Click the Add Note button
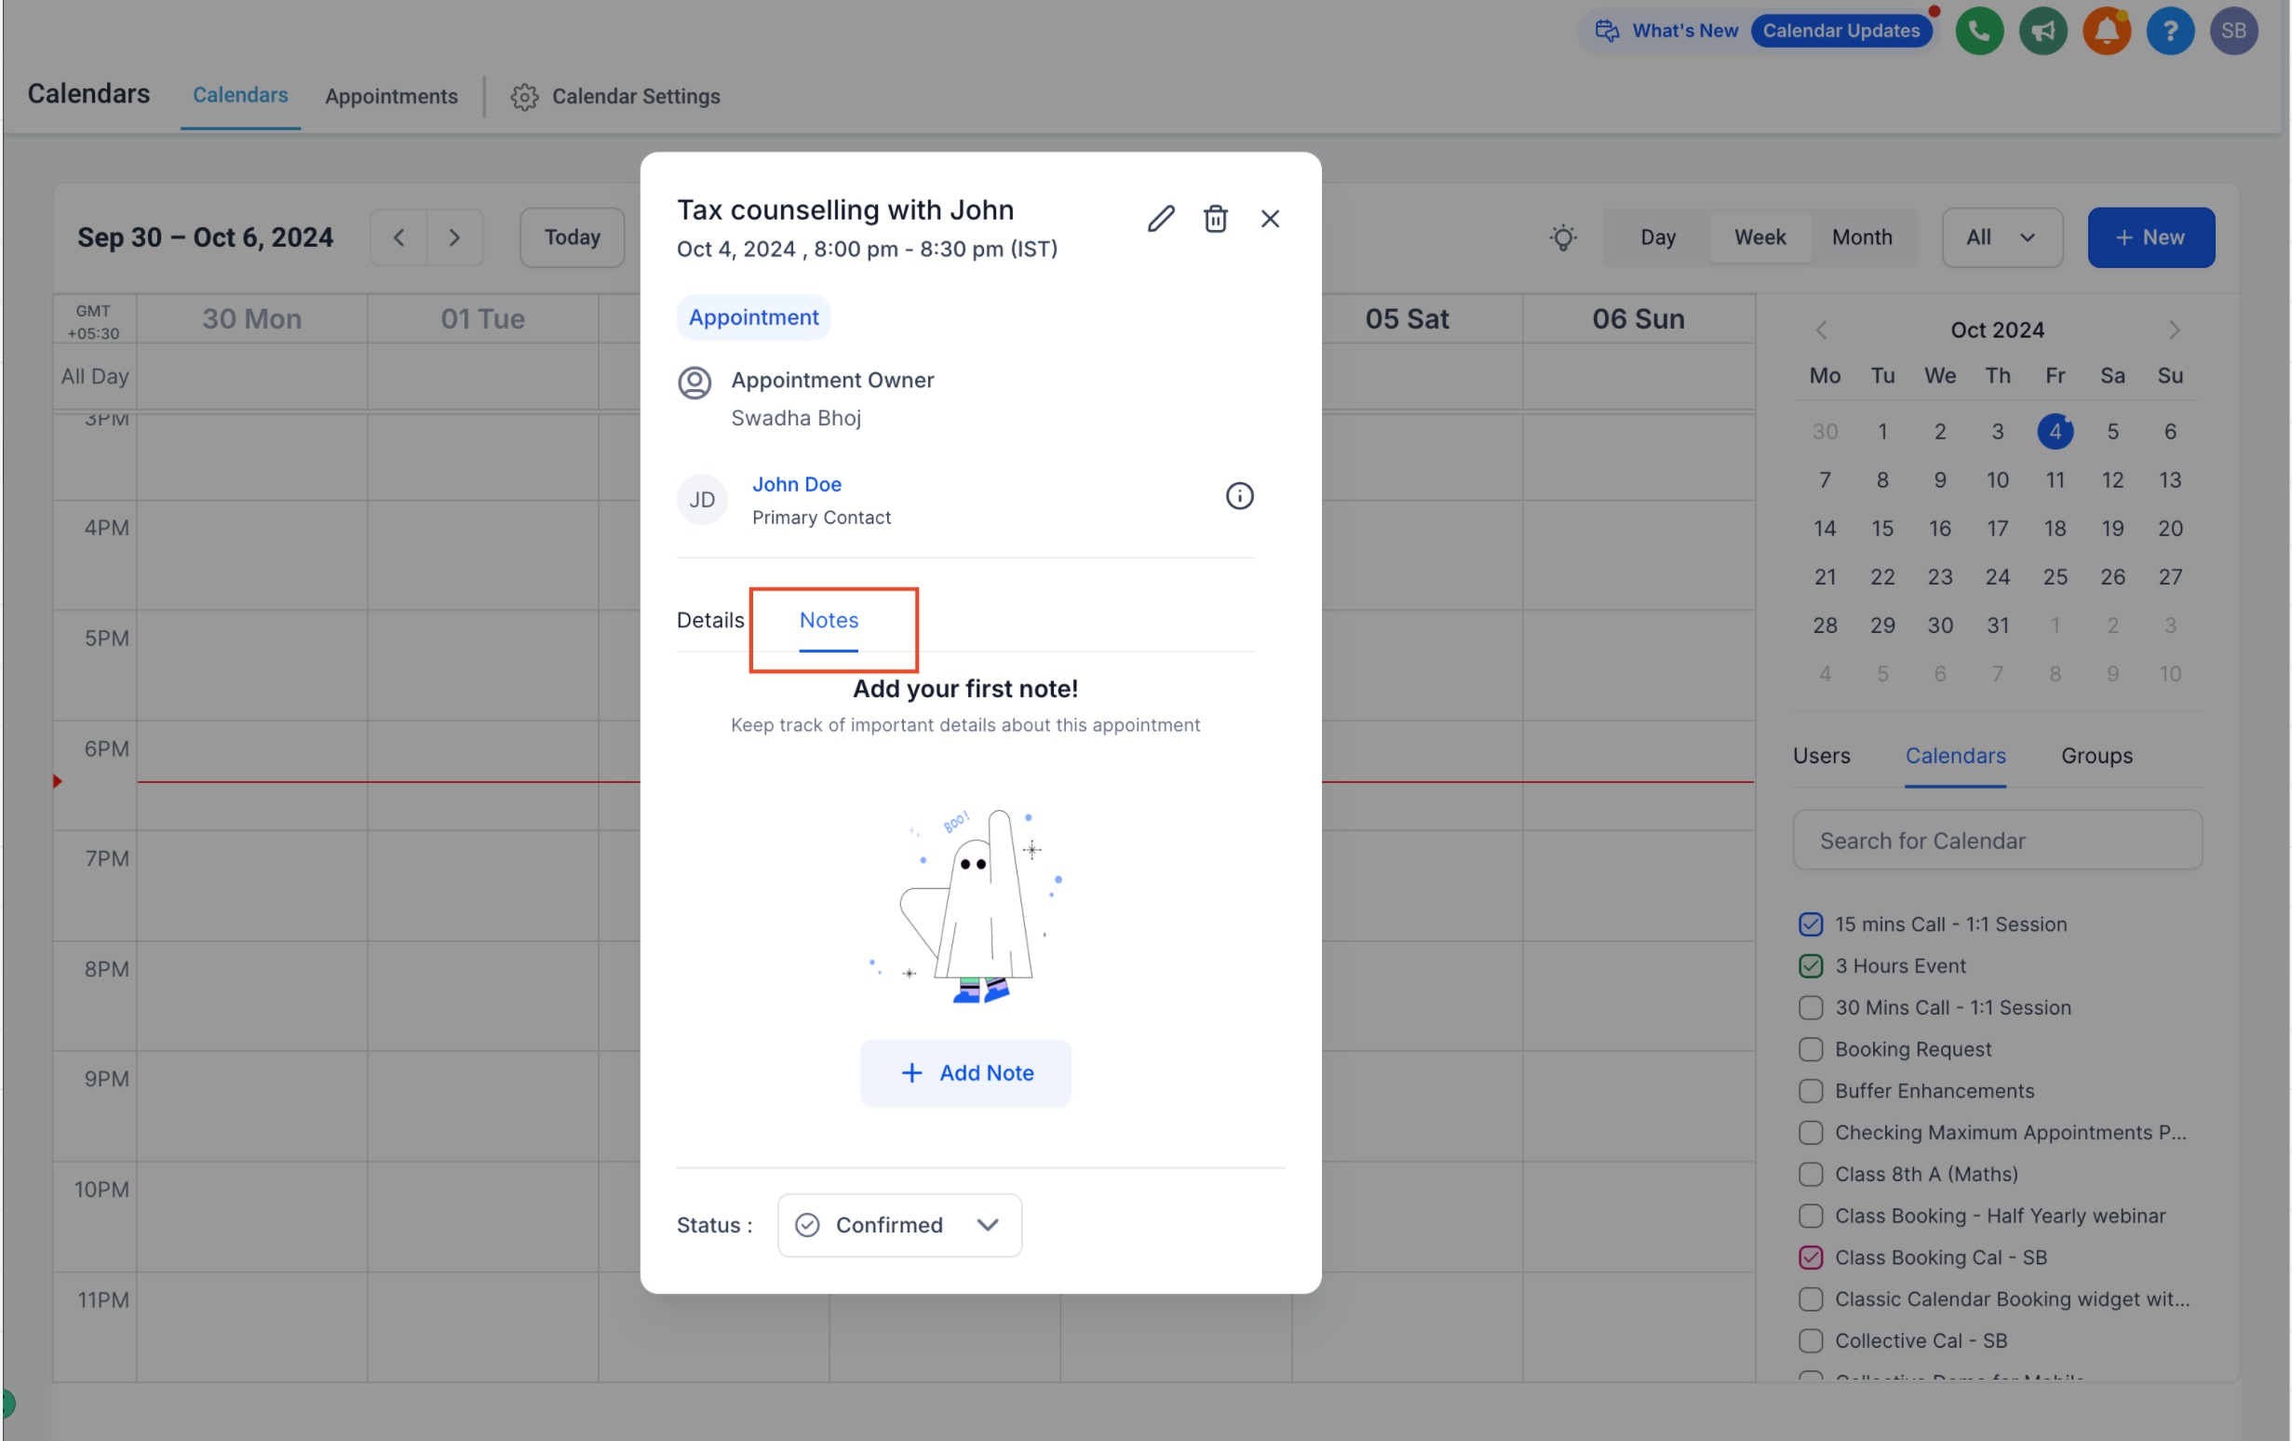The width and height of the screenshot is (2292, 1441). click(965, 1072)
